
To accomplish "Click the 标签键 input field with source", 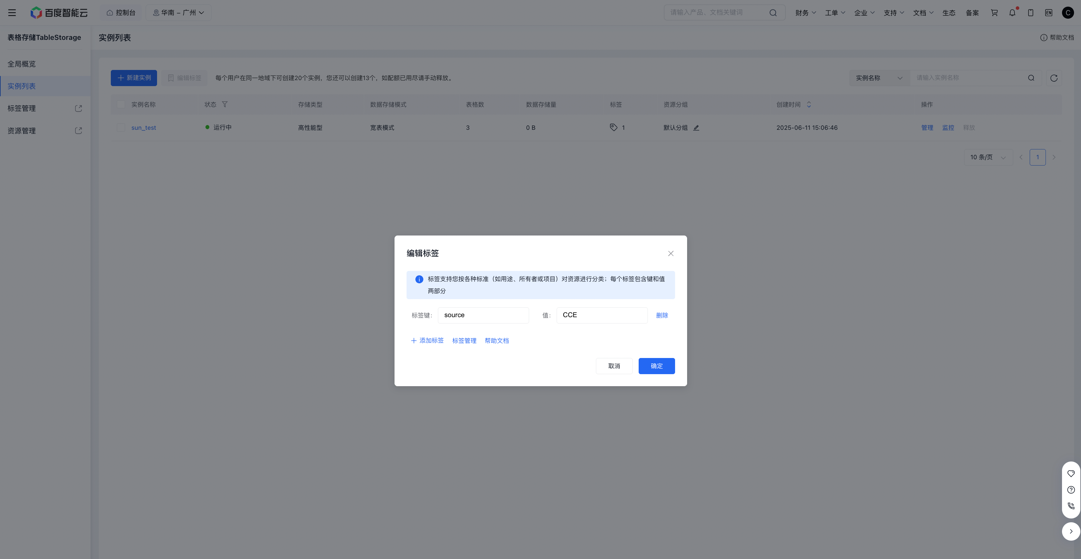I will (483, 315).
